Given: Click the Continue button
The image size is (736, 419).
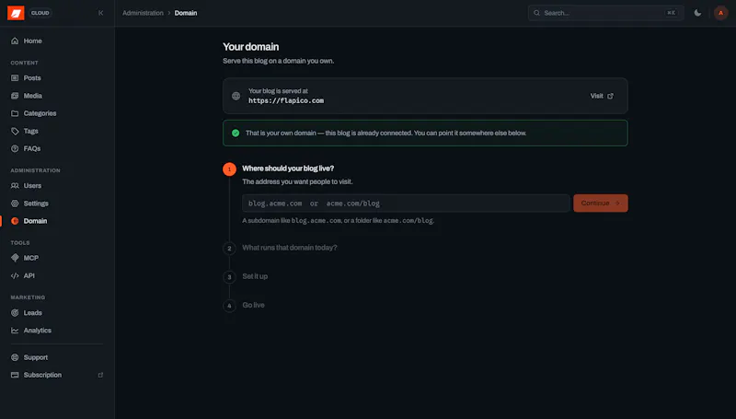Looking at the screenshot, I should (601, 203).
